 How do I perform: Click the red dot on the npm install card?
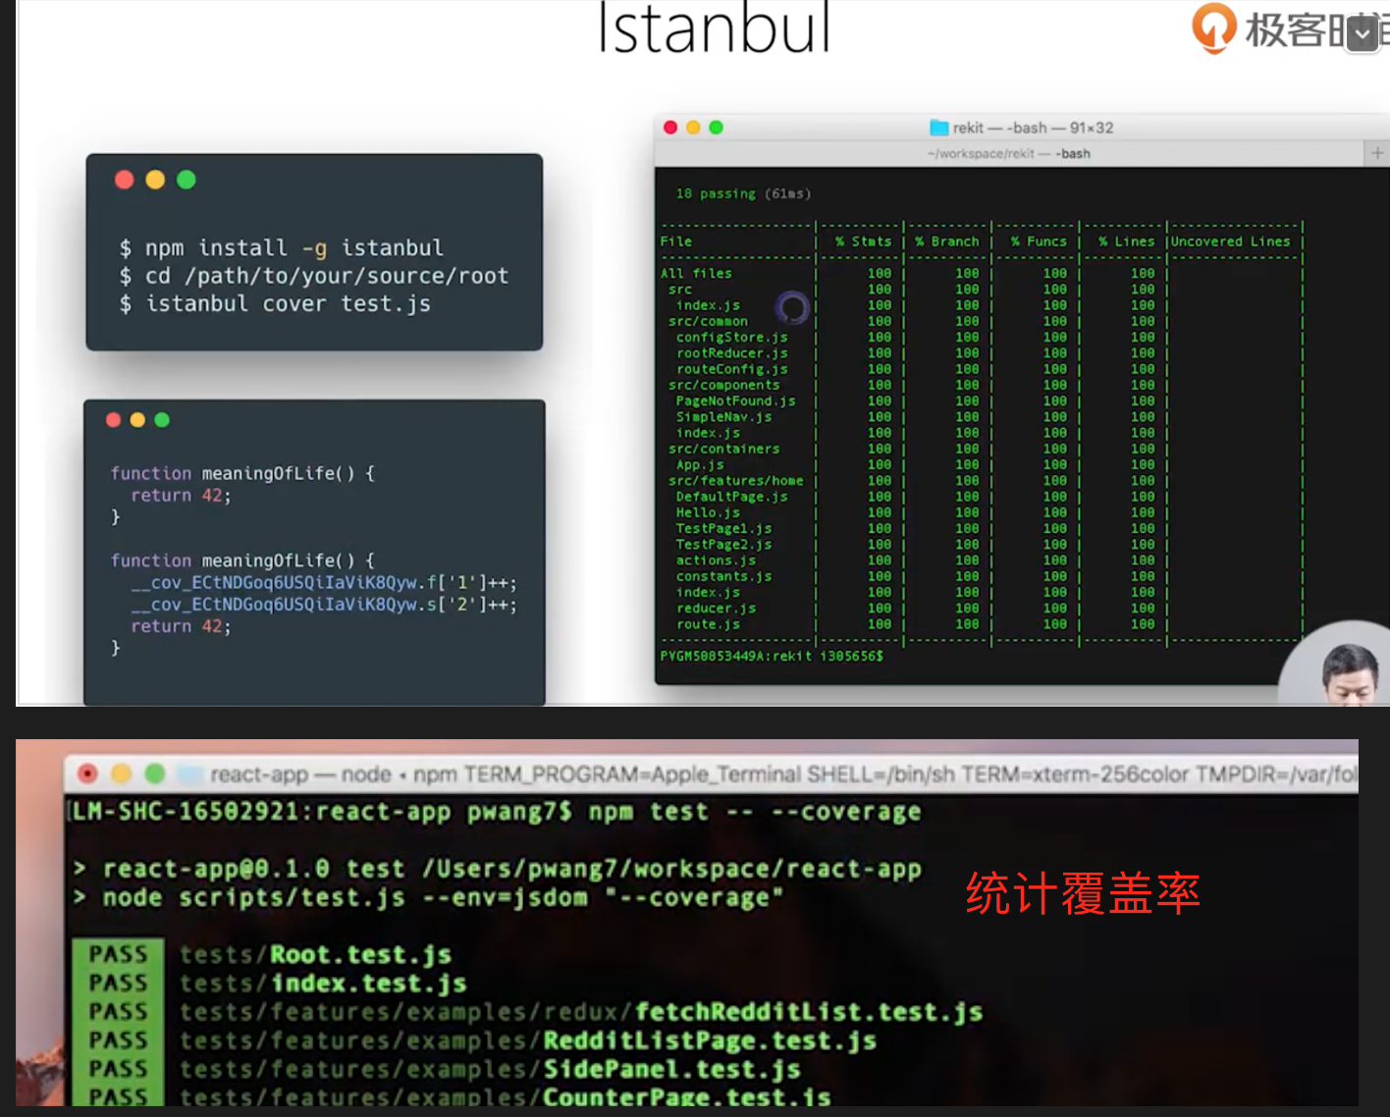pos(125,180)
